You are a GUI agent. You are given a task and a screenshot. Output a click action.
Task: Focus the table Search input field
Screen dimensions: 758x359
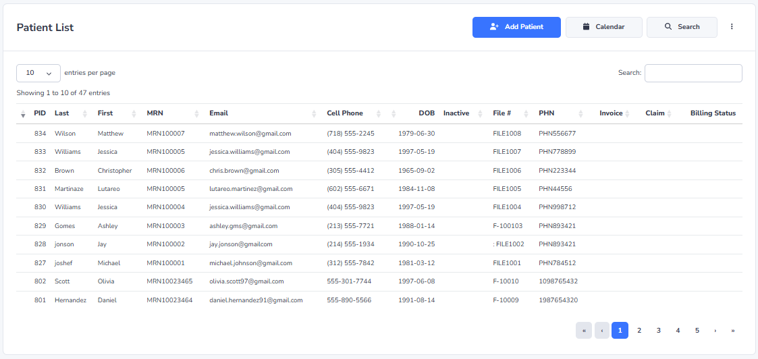coord(693,73)
